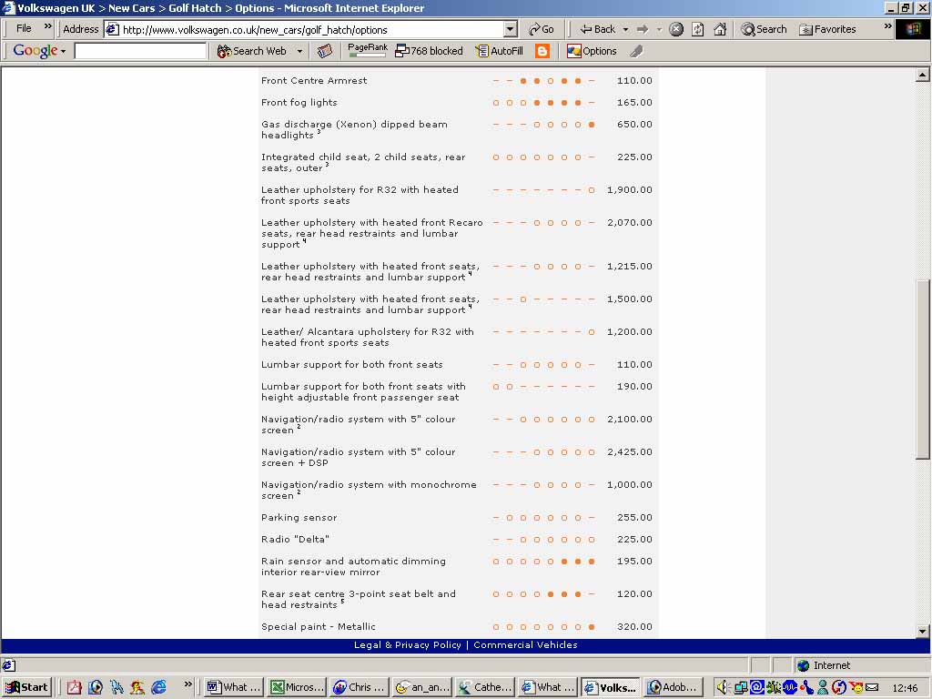This screenshot has width=932, height=699.
Task: Click the 768 blocked popup blocker button
Action: pos(430,51)
